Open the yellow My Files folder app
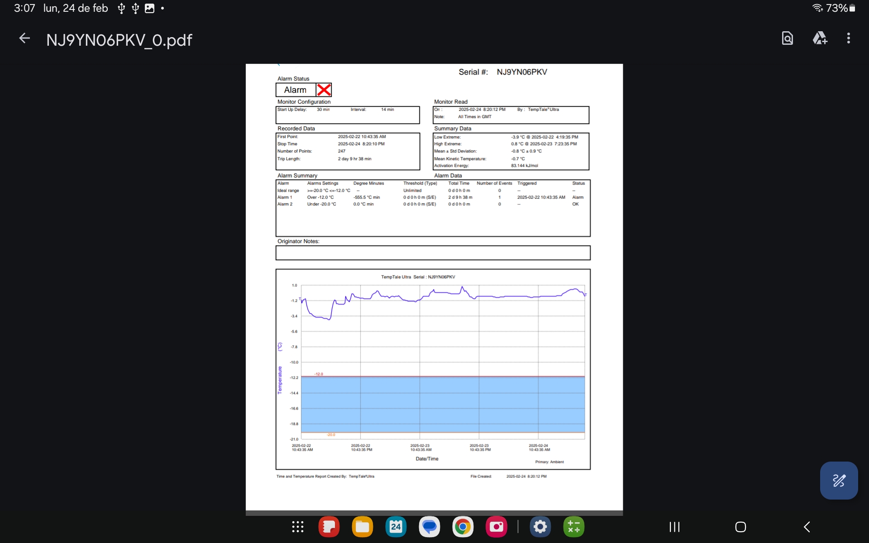 coord(362,527)
